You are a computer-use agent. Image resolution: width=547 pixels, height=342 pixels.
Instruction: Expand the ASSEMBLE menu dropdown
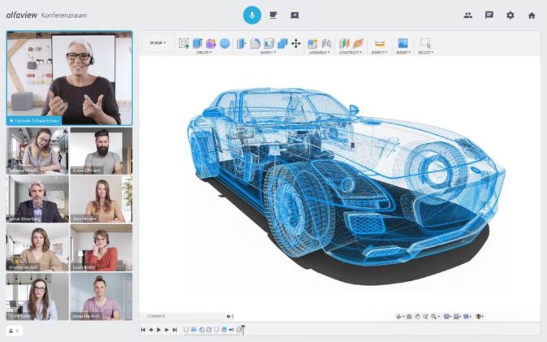(x=320, y=53)
